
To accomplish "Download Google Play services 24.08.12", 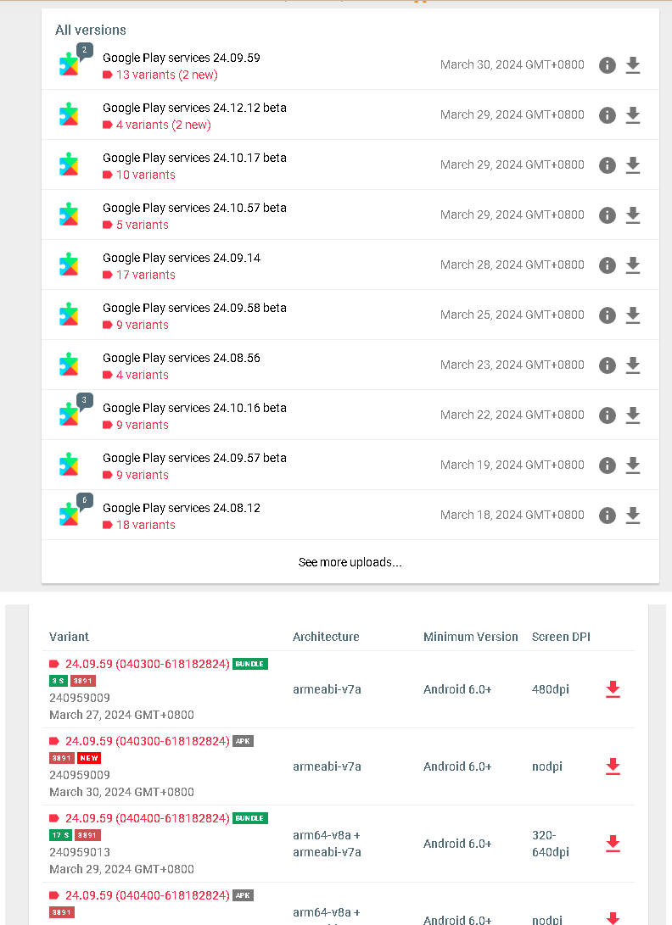I will pos(633,515).
